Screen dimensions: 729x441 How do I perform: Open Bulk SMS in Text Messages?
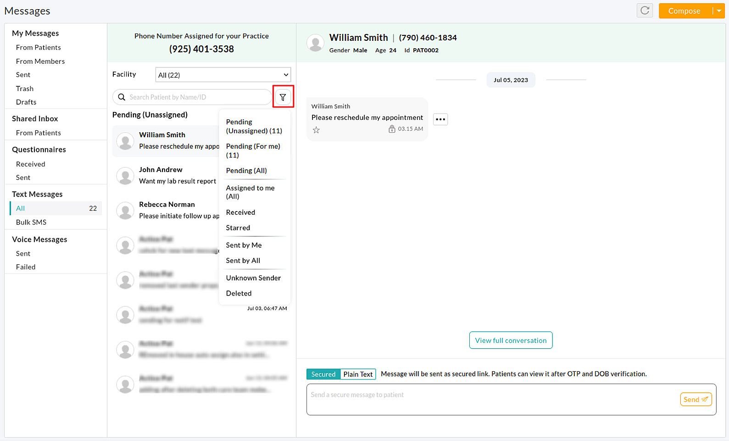tap(31, 222)
